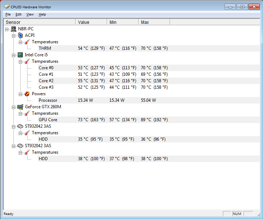263x219 pixels.
Task: Click the Powers label
Action: (39, 94)
